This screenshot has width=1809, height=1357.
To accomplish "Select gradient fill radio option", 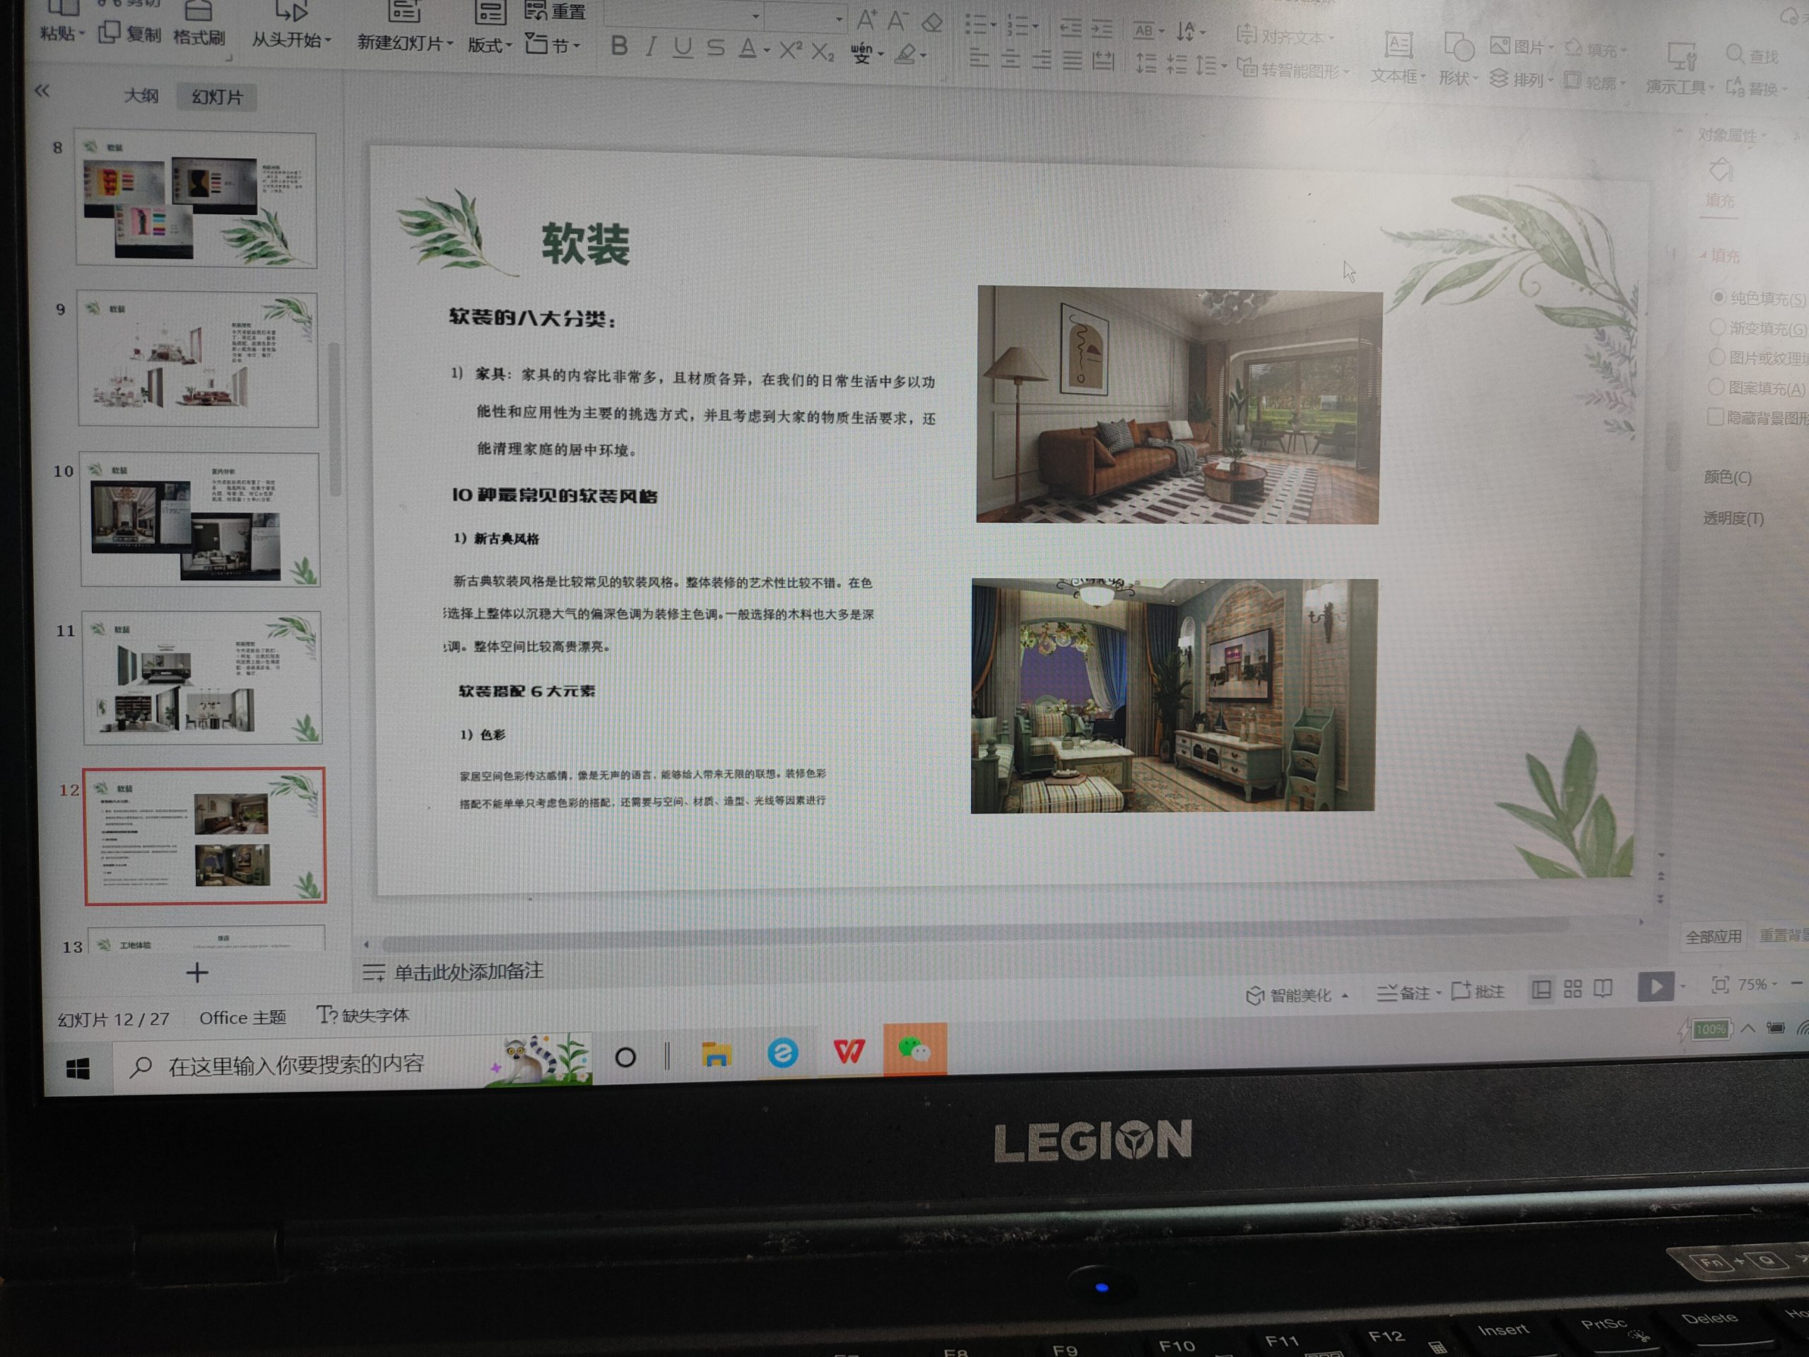I will pyautogui.click(x=1717, y=327).
